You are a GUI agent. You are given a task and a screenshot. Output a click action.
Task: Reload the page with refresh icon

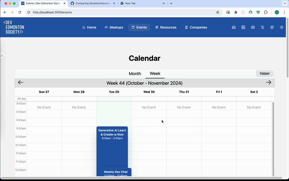tap(20, 12)
